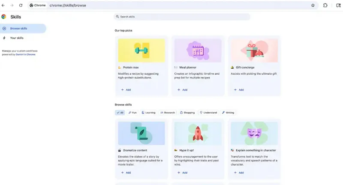Click the browser forward arrow

12,5
